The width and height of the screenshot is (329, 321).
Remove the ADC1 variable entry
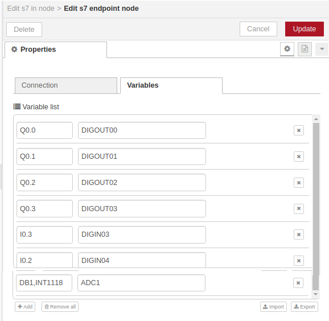298,283
